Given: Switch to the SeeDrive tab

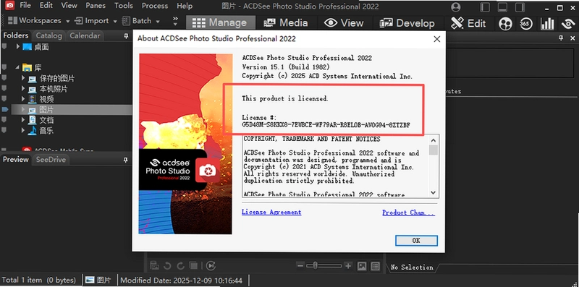Looking at the screenshot, I should click(51, 160).
